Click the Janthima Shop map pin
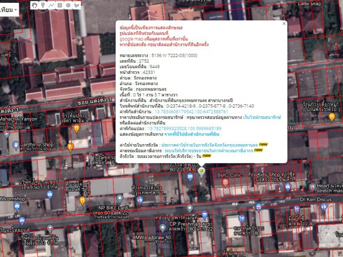The height and width of the screenshot is (257, 343). click(x=16, y=146)
